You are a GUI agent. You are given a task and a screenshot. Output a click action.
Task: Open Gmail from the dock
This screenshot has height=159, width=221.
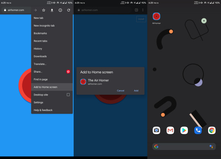pyautogui.click(x=170, y=130)
